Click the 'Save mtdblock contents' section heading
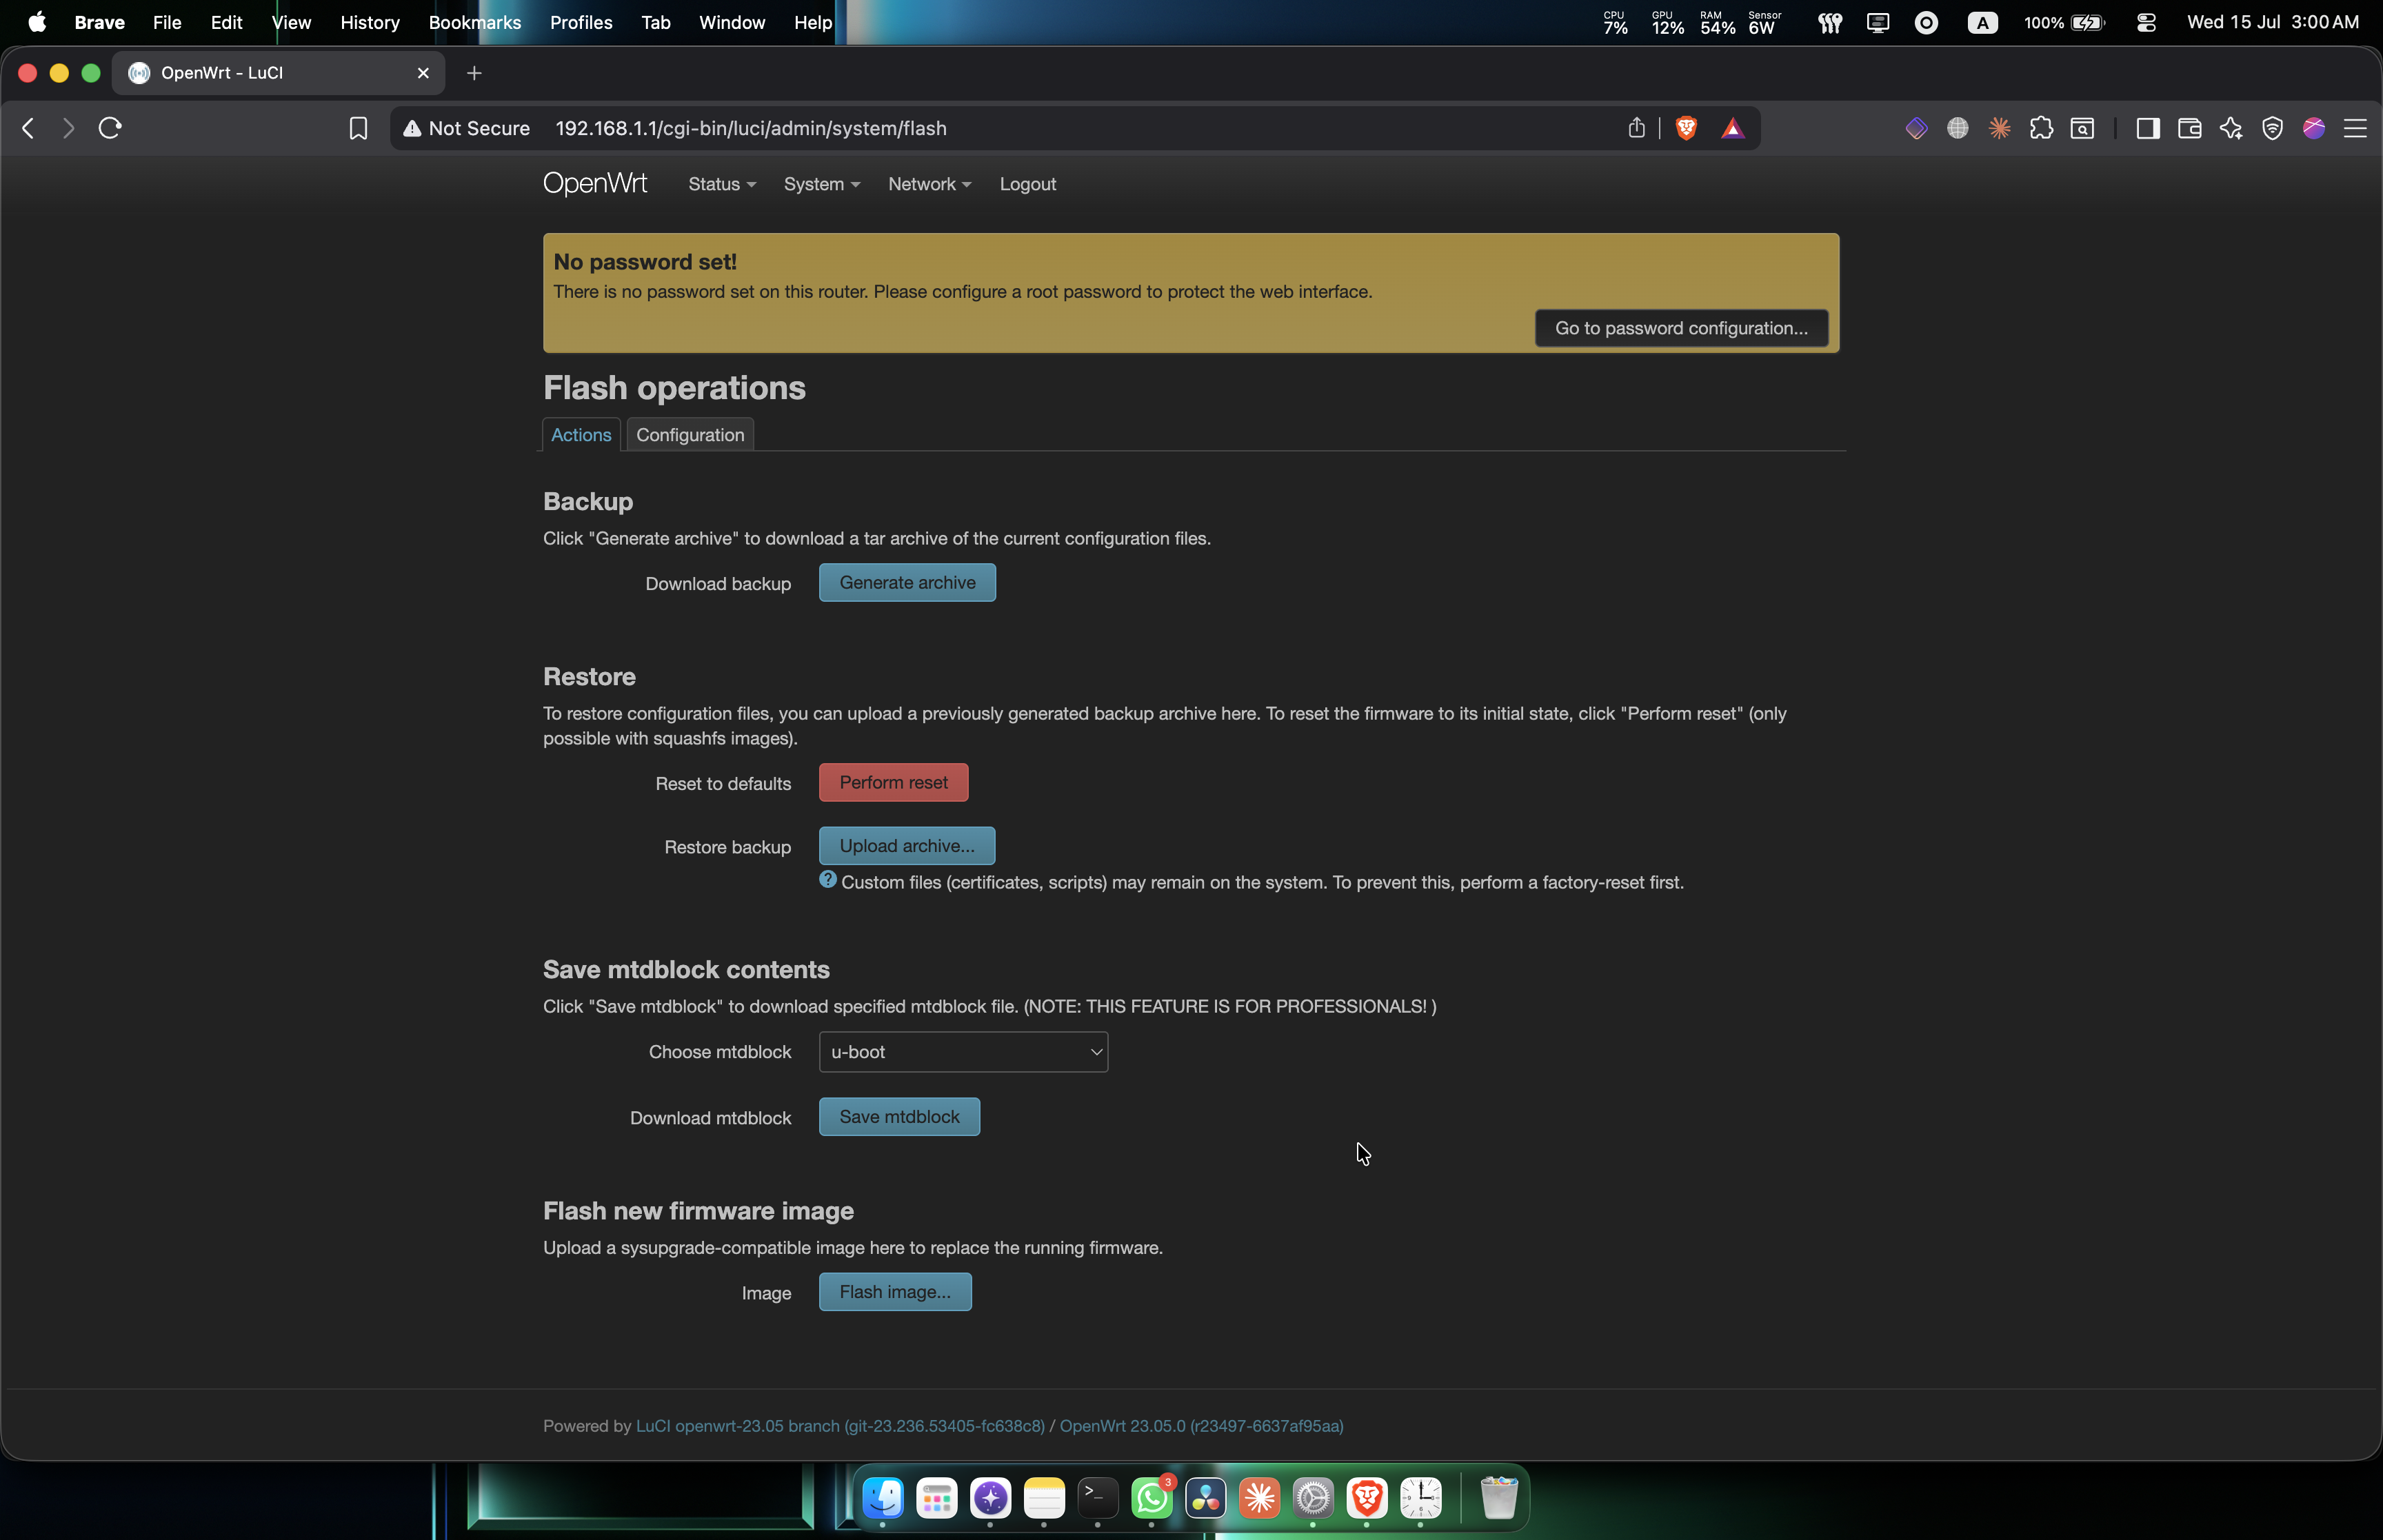 click(686, 970)
